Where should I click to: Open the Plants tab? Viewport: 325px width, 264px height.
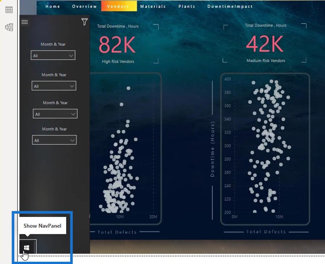point(187,6)
